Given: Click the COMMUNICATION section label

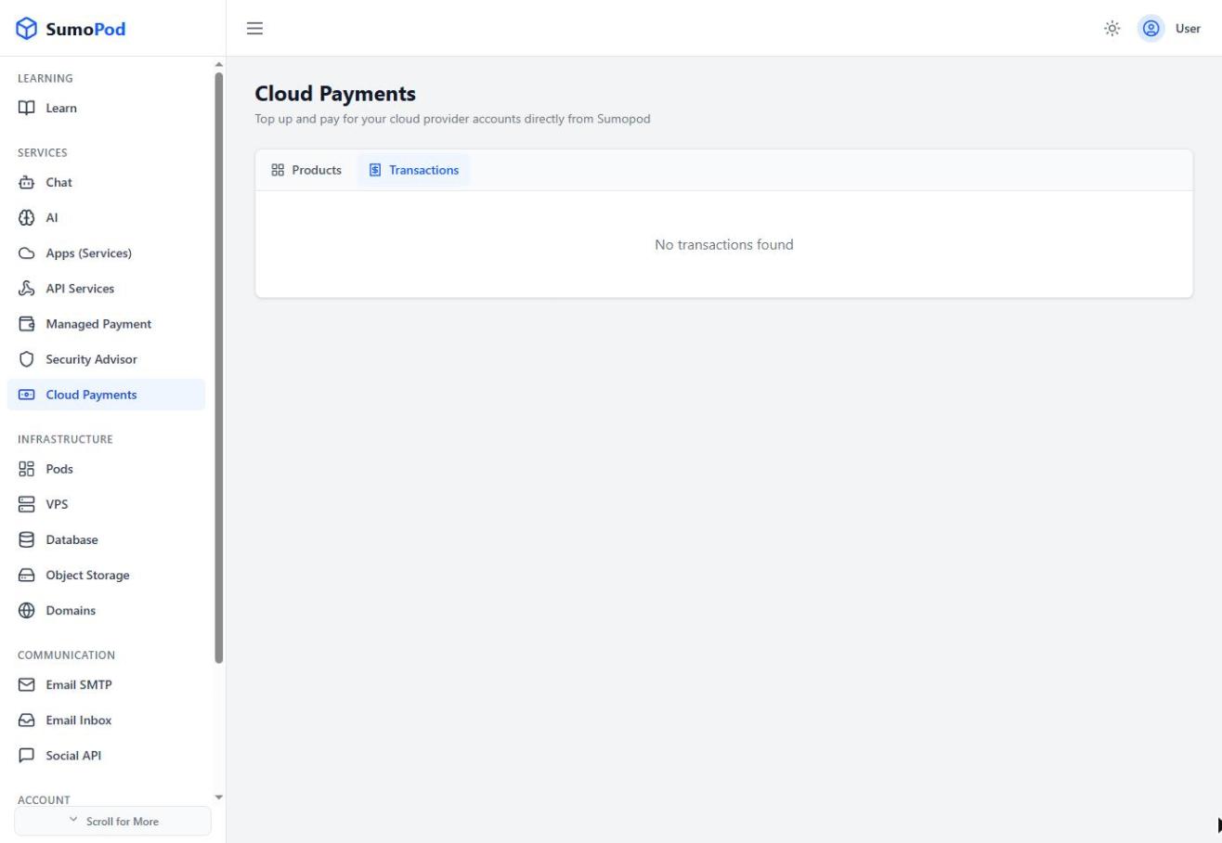Looking at the screenshot, I should tap(66, 655).
